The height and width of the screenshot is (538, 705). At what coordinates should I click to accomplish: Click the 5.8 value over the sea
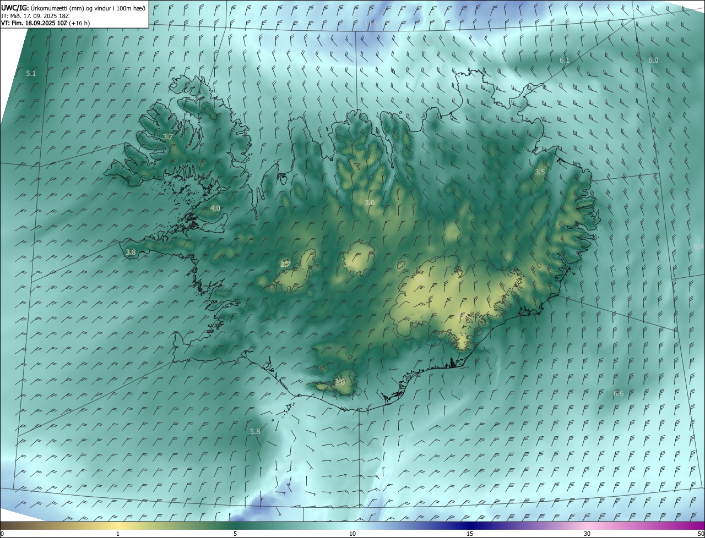[x=255, y=432]
